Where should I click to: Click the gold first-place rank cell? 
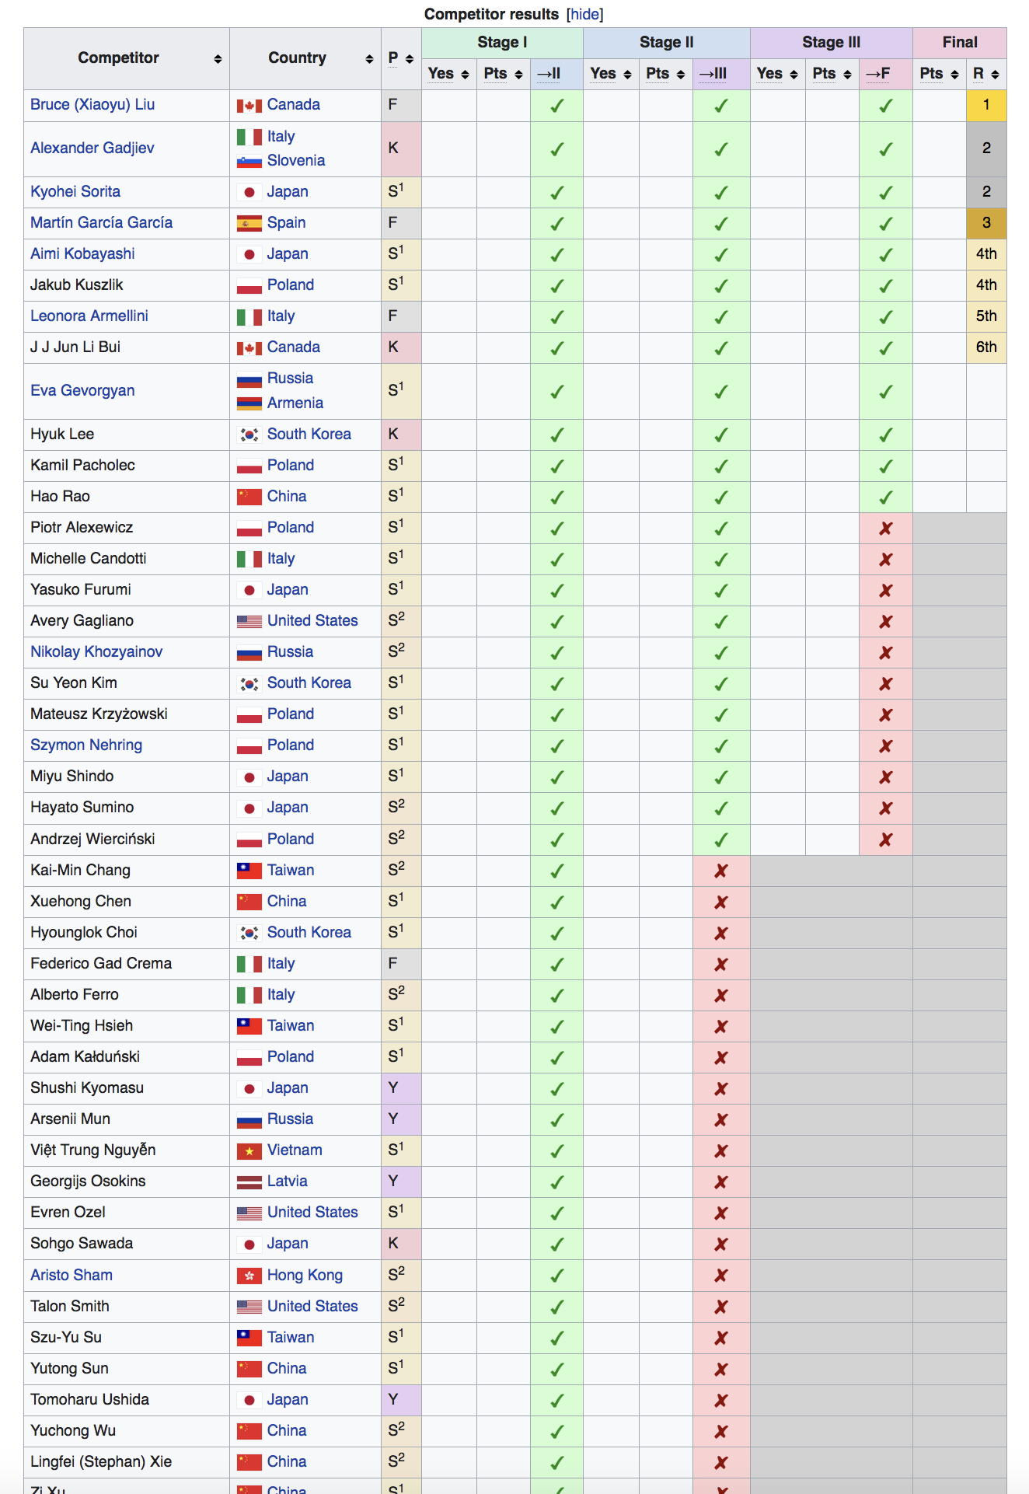point(985,105)
